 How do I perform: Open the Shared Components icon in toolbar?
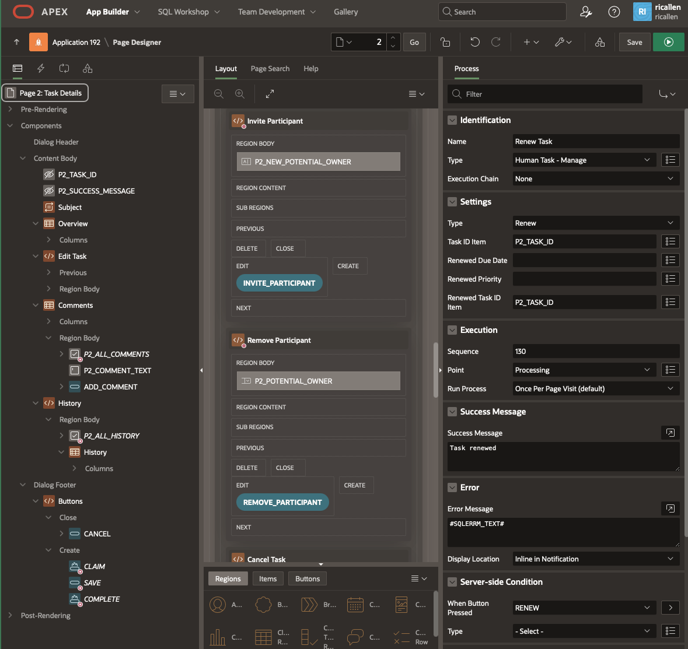click(x=600, y=42)
